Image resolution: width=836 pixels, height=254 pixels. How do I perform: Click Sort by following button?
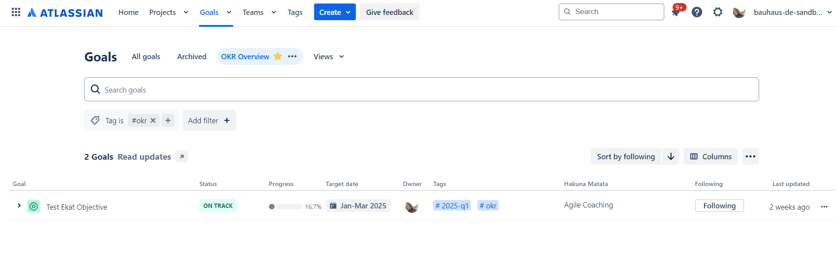coord(626,156)
